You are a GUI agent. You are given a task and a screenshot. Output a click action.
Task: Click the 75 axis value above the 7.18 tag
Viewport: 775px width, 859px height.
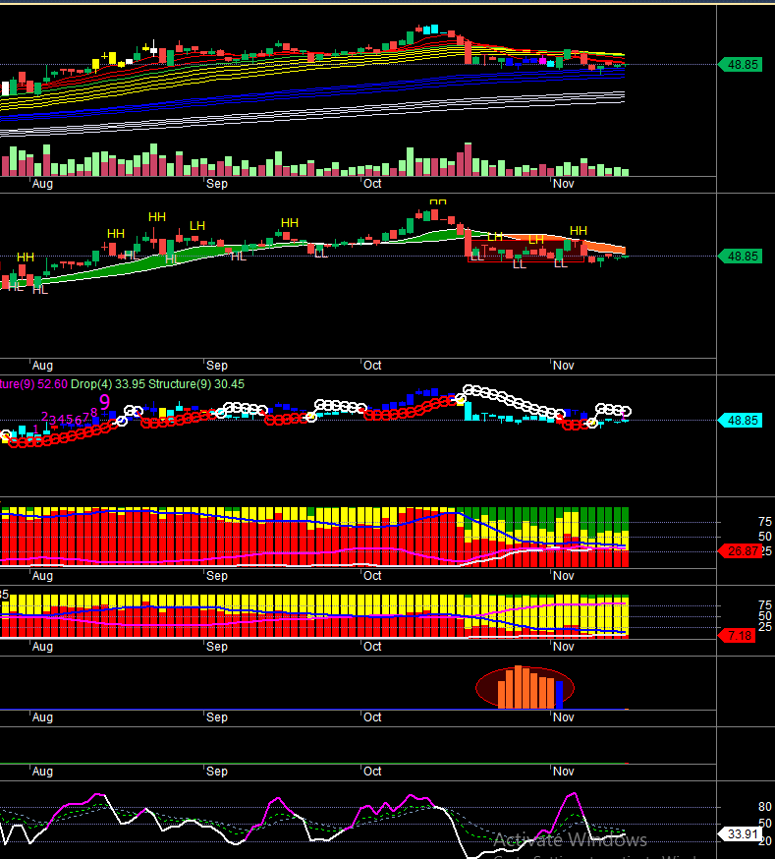tap(764, 605)
